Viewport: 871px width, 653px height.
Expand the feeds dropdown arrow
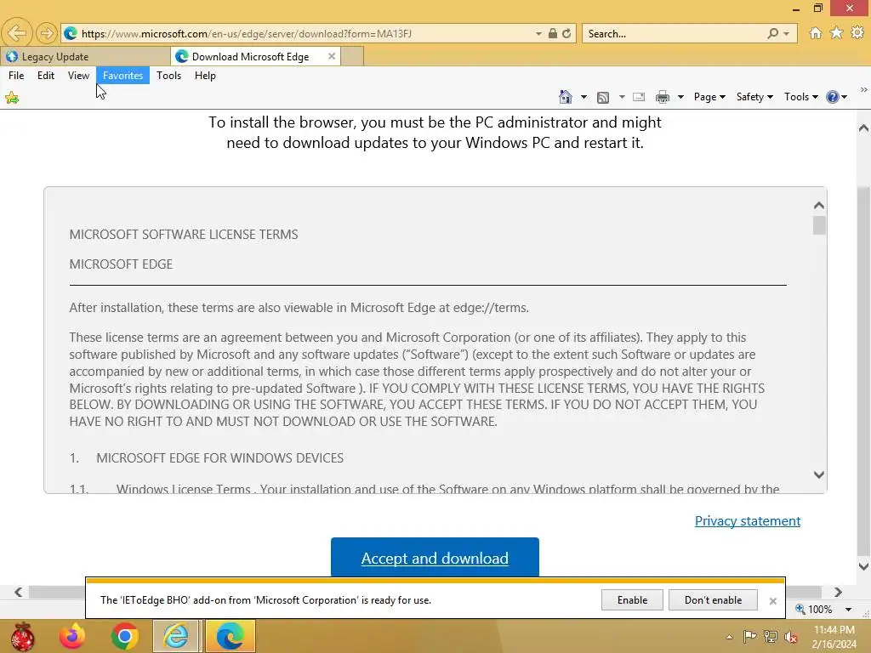click(x=622, y=97)
